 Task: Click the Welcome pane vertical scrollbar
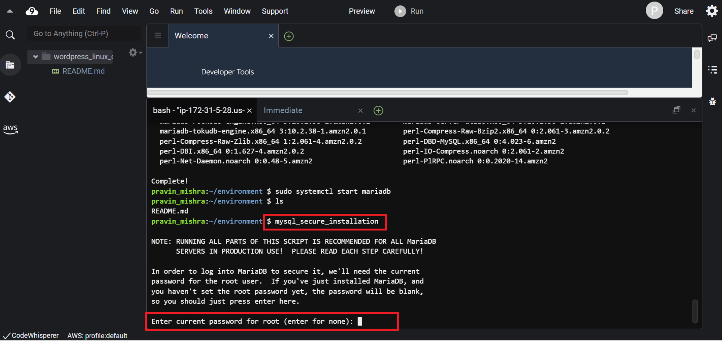(x=697, y=54)
